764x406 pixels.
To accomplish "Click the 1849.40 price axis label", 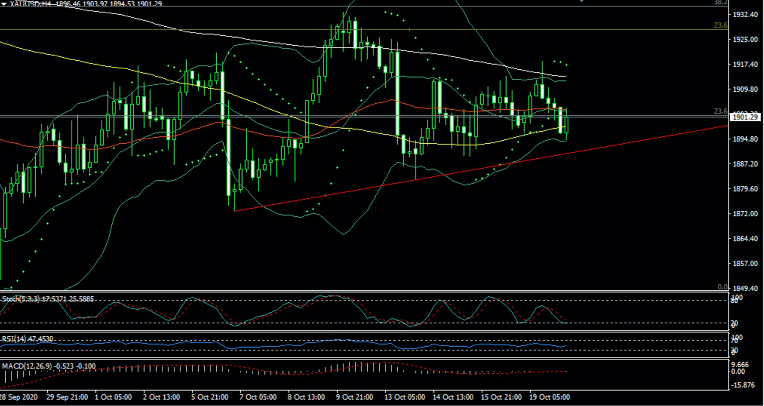I will click(745, 288).
